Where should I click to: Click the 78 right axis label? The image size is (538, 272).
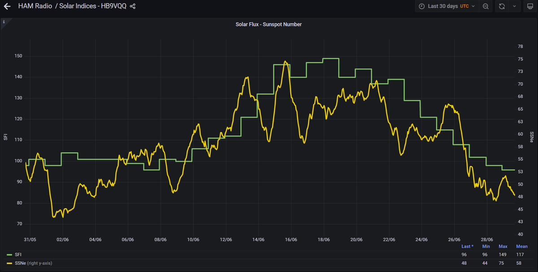tap(521, 47)
